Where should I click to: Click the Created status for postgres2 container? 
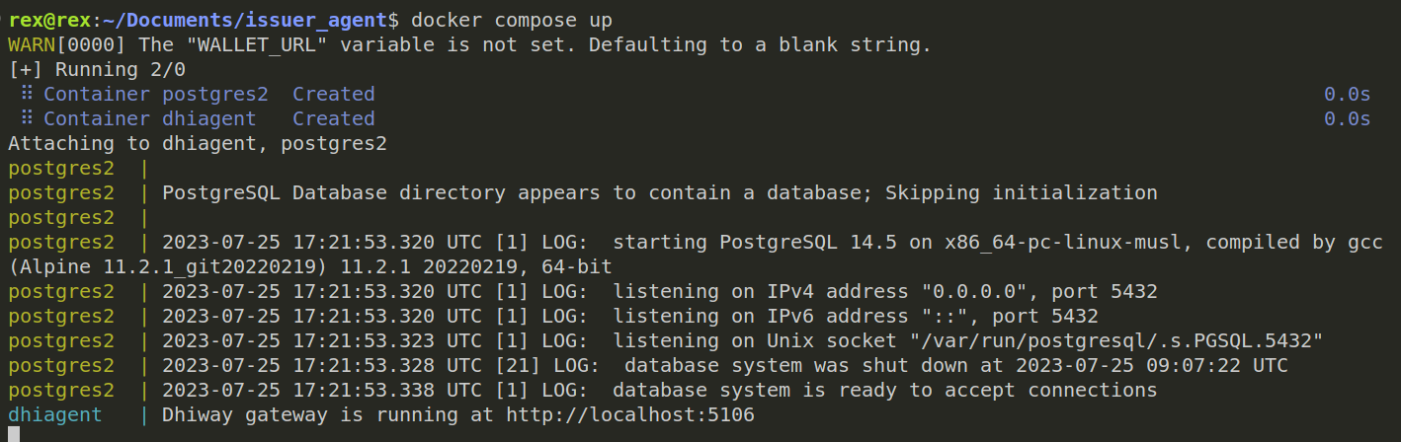click(x=334, y=95)
